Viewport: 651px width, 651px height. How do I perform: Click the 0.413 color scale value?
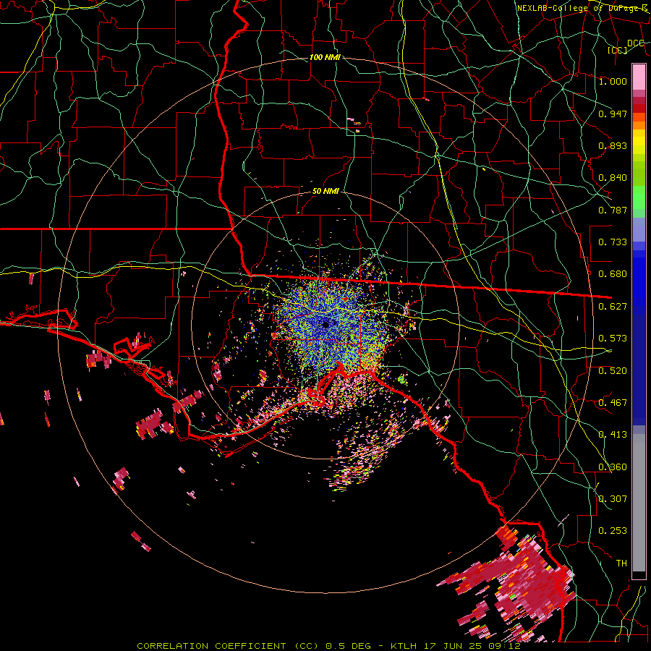(613, 435)
